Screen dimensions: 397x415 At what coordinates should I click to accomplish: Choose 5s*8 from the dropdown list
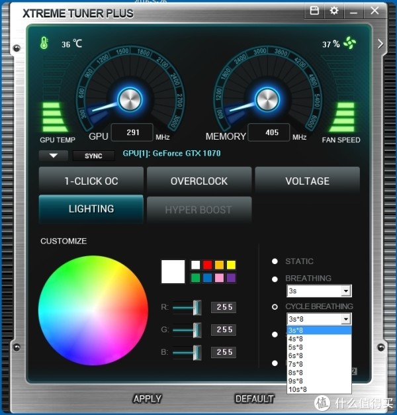(319, 347)
